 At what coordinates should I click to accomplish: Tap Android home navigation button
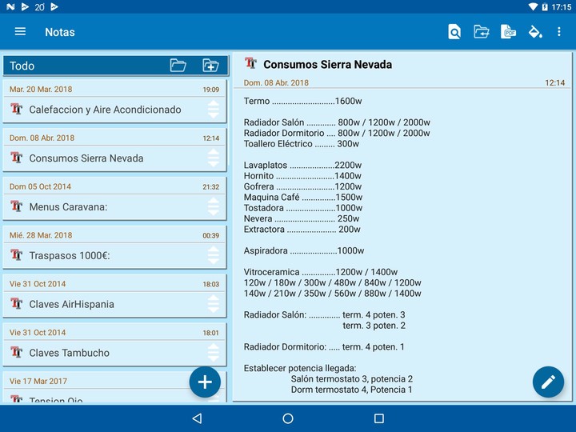[x=288, y=418]
